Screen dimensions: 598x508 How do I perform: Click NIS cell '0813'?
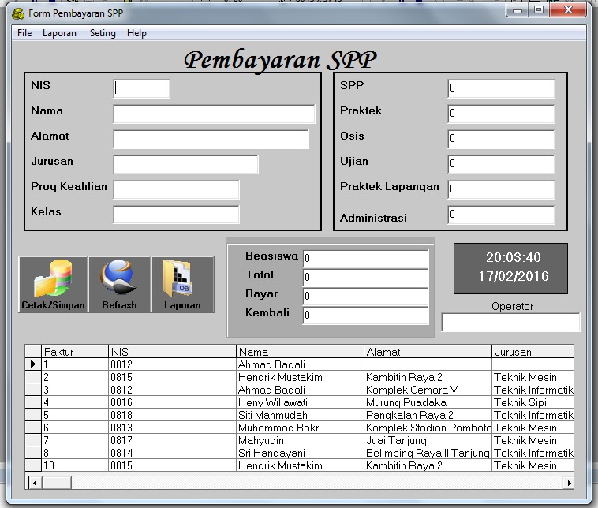point(172,428)
